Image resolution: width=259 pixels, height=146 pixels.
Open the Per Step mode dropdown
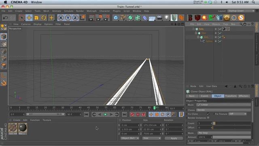tap(224, 133)
